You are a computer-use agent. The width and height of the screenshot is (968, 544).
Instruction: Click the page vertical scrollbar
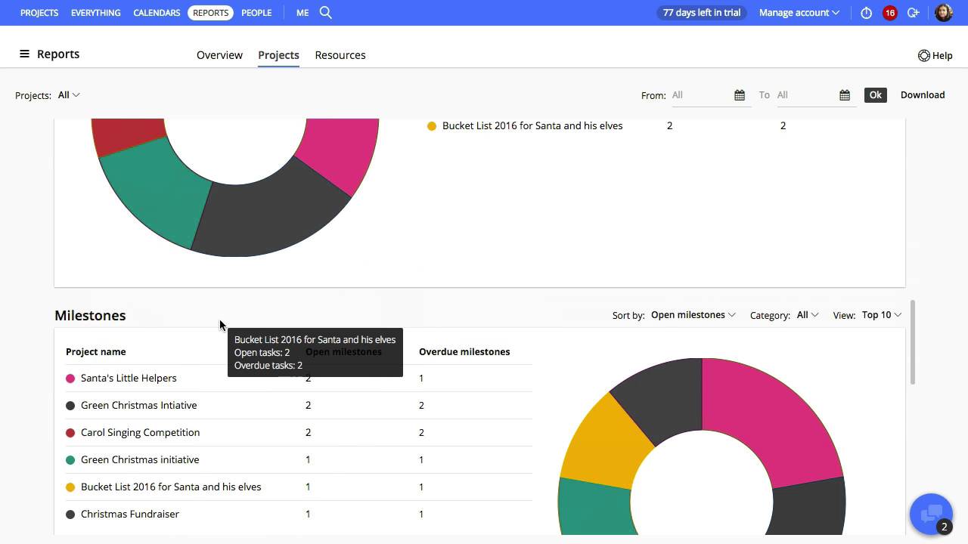(913, 342)
